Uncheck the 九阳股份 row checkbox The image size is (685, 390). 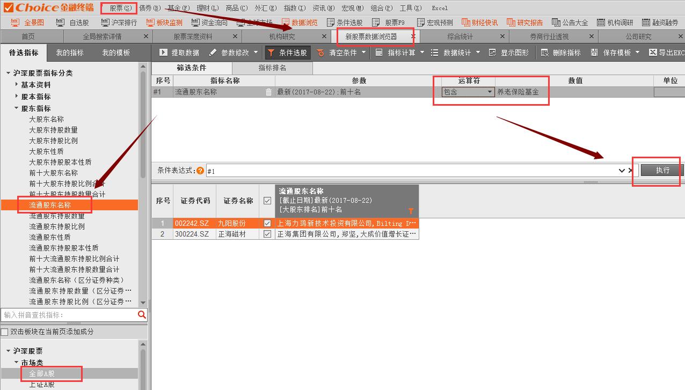(267, 223)
